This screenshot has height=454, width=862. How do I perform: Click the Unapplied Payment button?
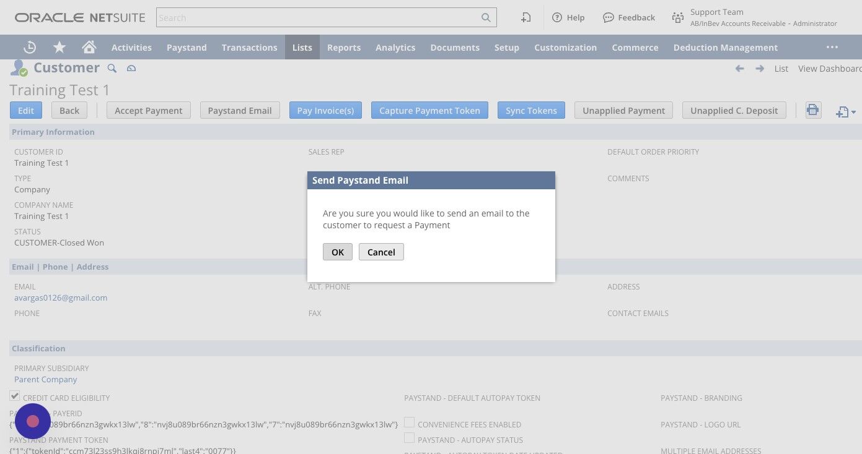pyautogui.click(x=623, y=110)
